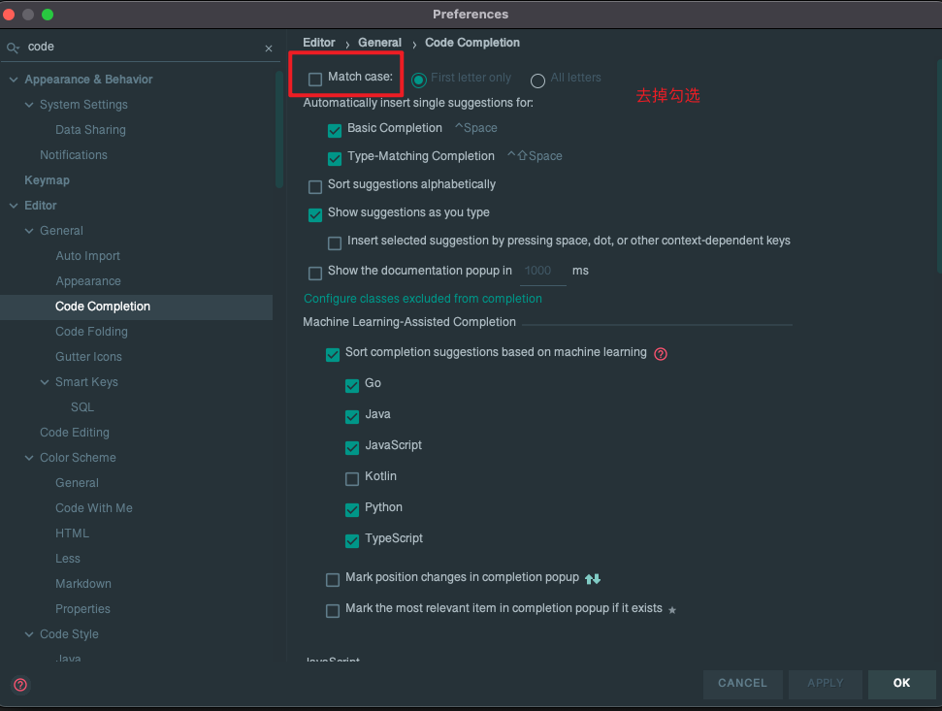Collapse the Appearance & Behavior section
This screenshot has height=711, width=942.
pyautogui.click(x=14, y=80)
